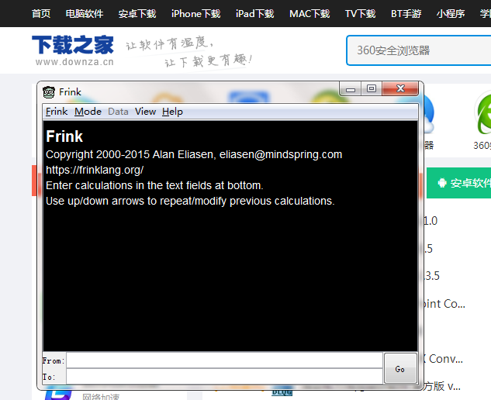Open the 小程序 navigation tab

(451, 14)
